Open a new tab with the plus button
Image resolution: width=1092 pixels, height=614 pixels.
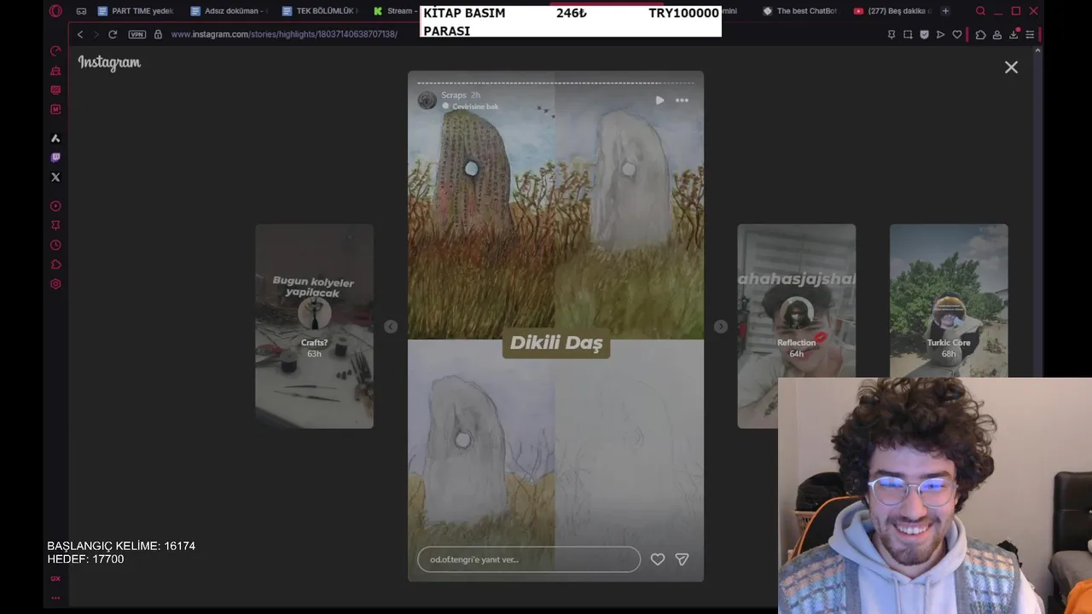click(945, 11)
